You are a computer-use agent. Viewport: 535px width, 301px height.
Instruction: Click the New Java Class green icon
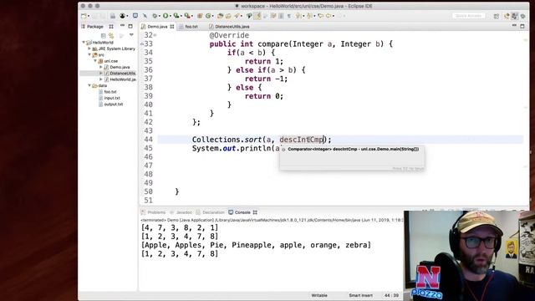click(208, 16)
